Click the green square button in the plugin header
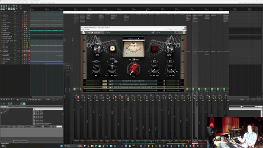The width and height of the screenshot is (263, 148). (x=180, y=33)
